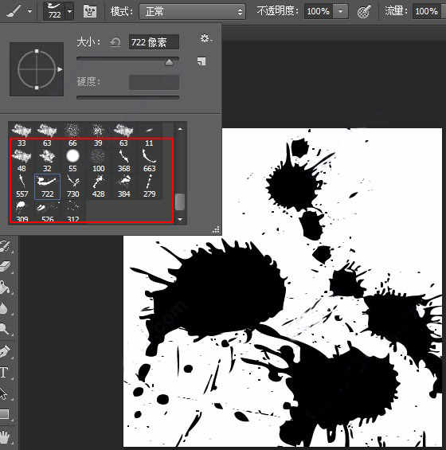This screenshot has width=446, height=450.
Task: Open the brush preset picker arrow beside 722
Action: click(70, 11)
